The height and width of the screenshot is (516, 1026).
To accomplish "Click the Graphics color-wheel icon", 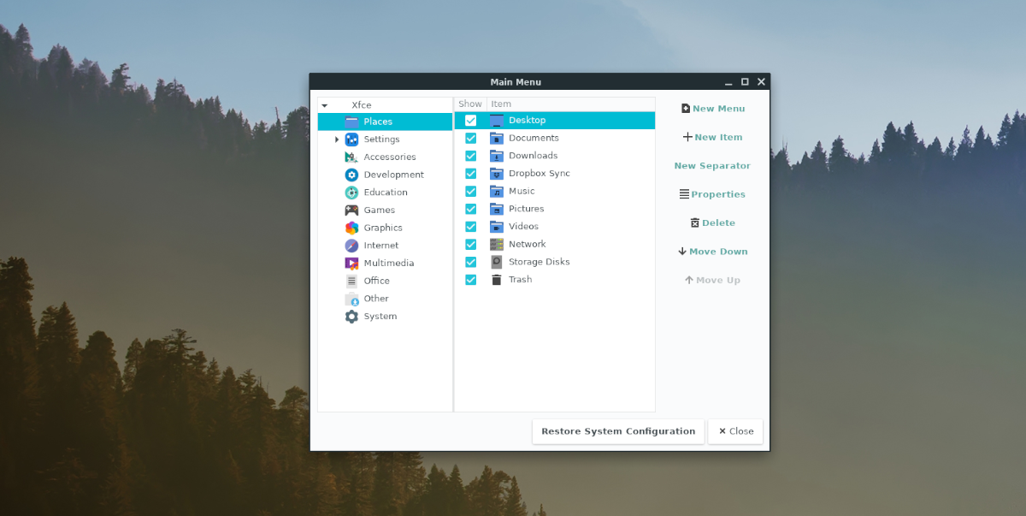I will [x=350, y=227].
